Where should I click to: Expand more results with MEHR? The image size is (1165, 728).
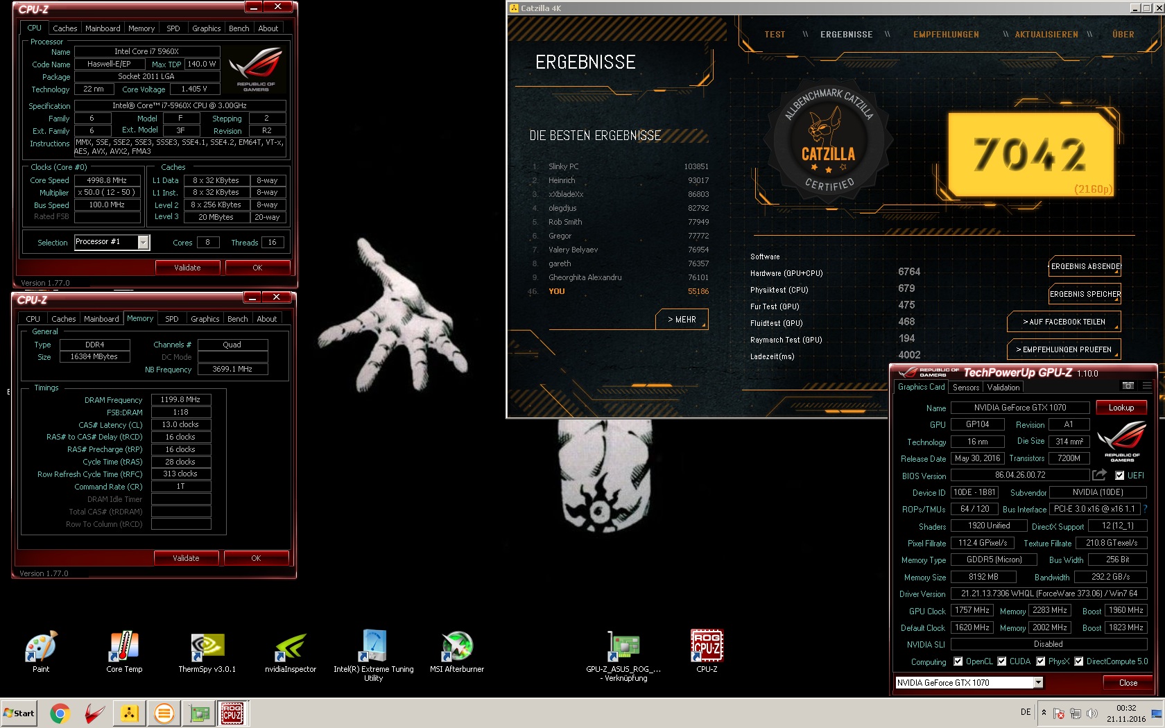pos(682,320)
